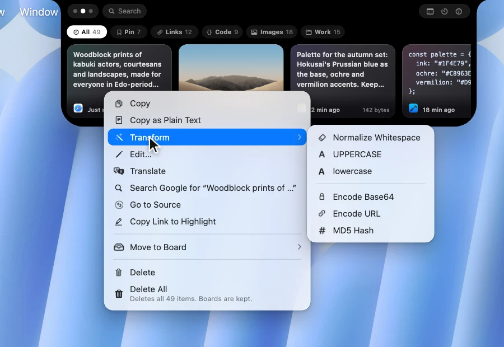Choose Search Google for "Woodblock prints of …"
This screenshot has height=347, width=504.
pyautogui.click(x=207, y=188)
